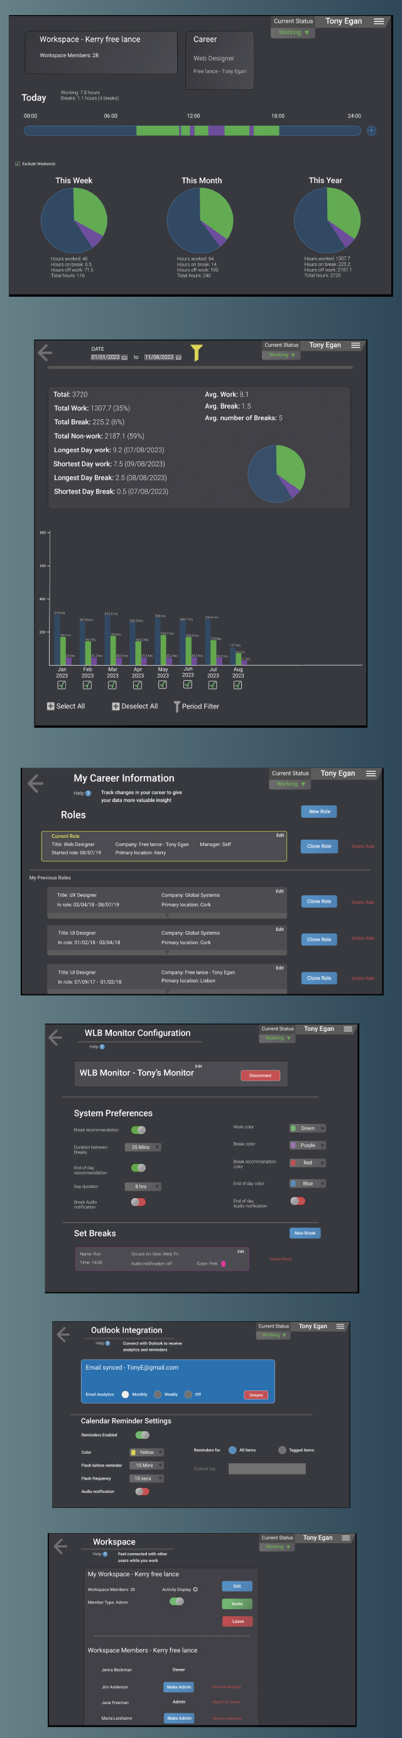Click the plus icon beside Today's timeline
This screenshot has width=402, height=1738.
click(371, 131)
